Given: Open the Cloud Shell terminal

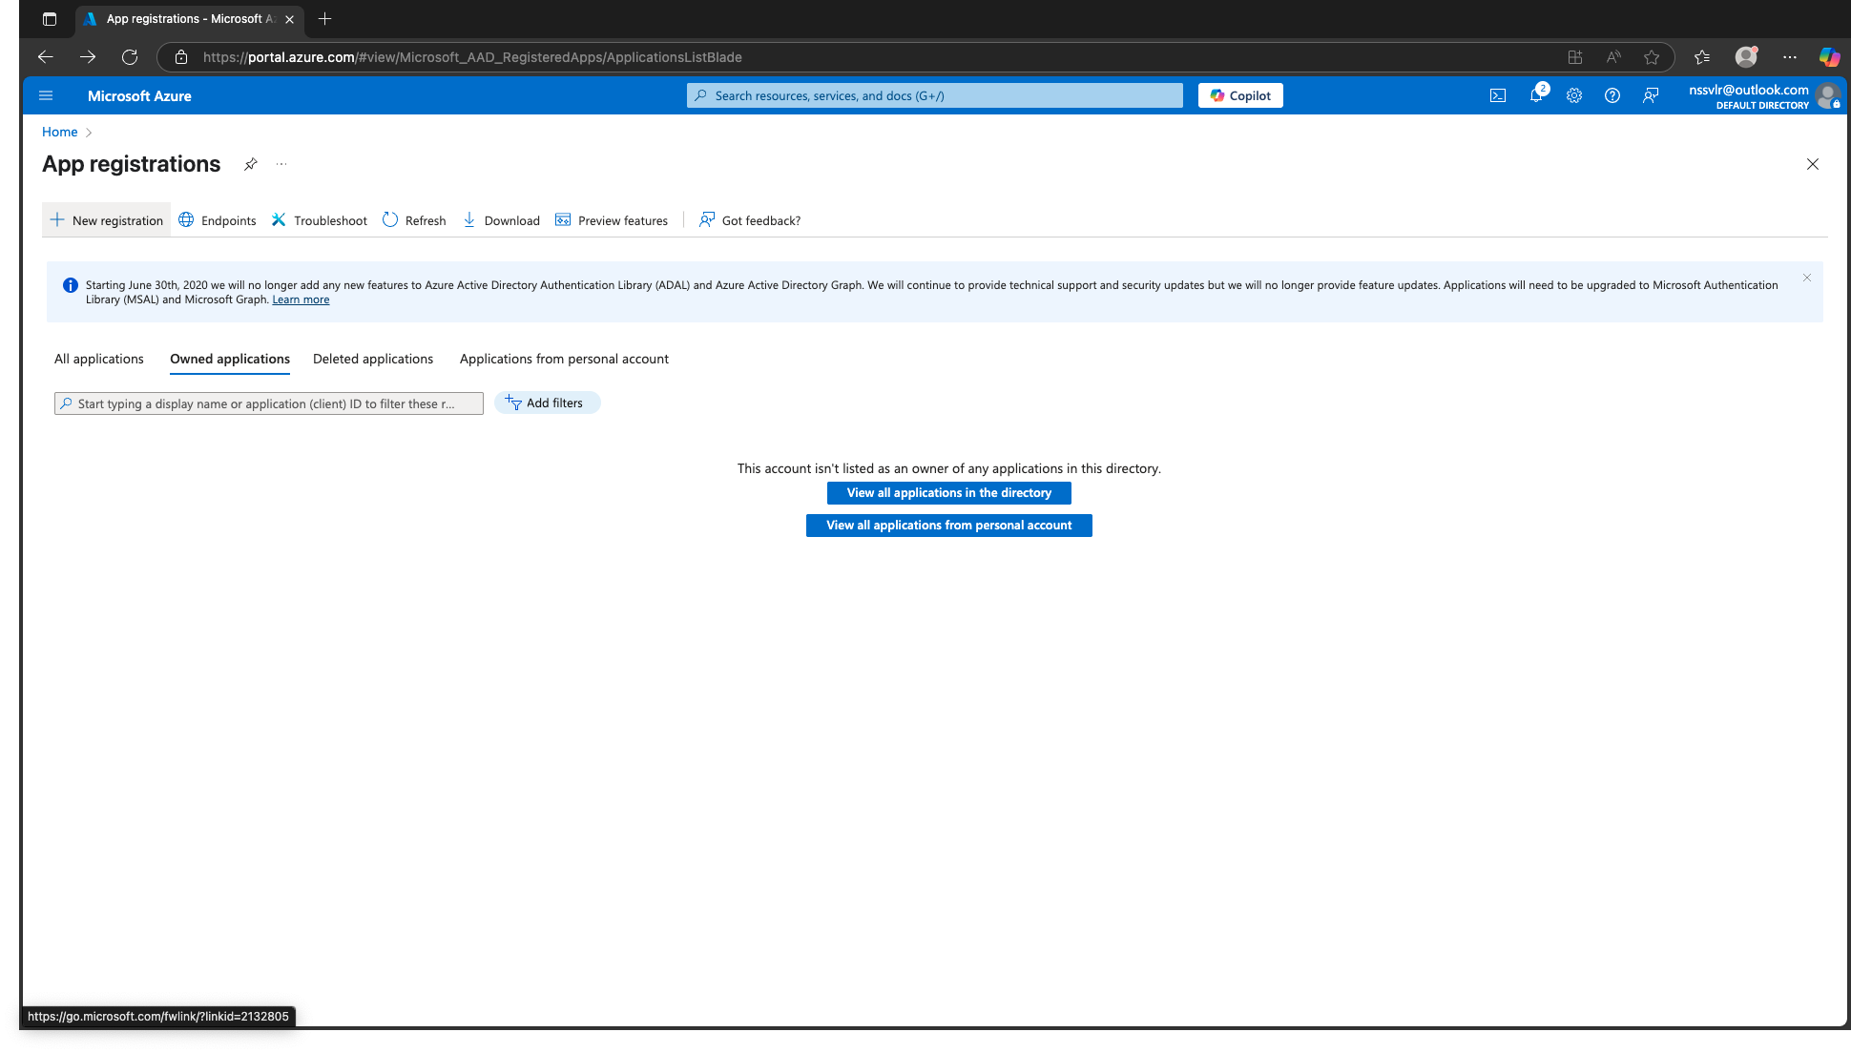Looking at the screenshot, I should tap(1498, 95).
